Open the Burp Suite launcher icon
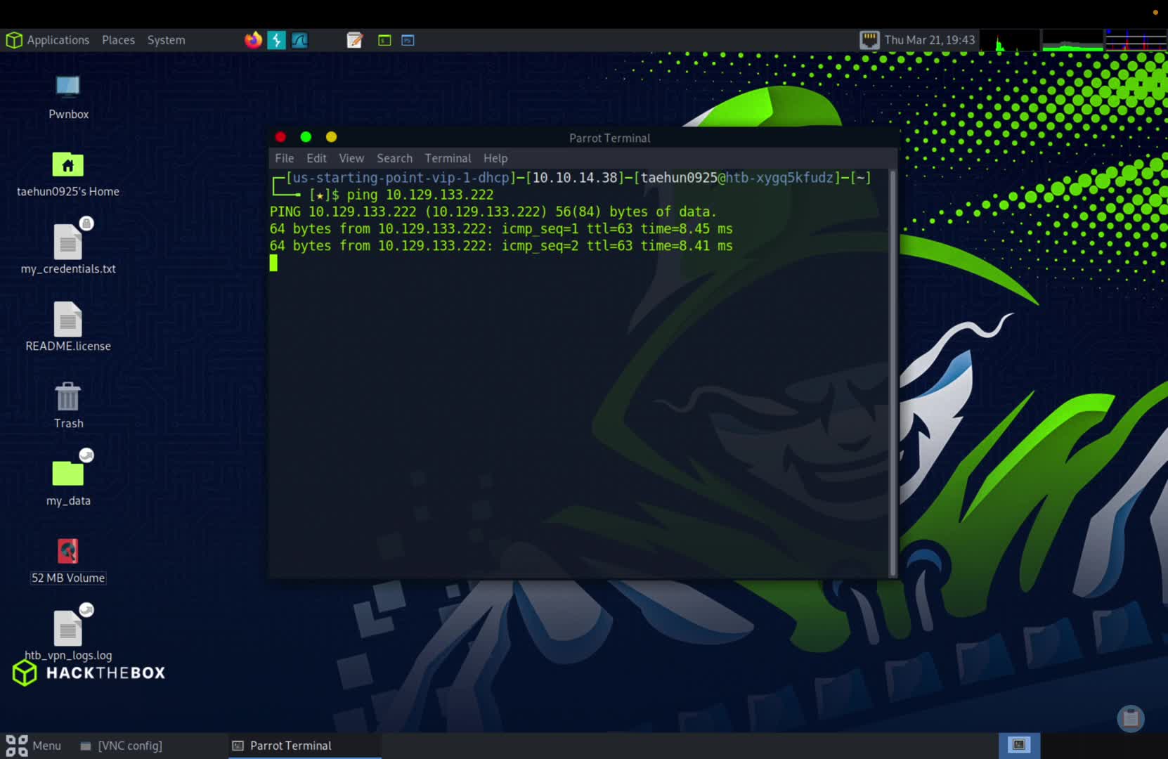 277,40
